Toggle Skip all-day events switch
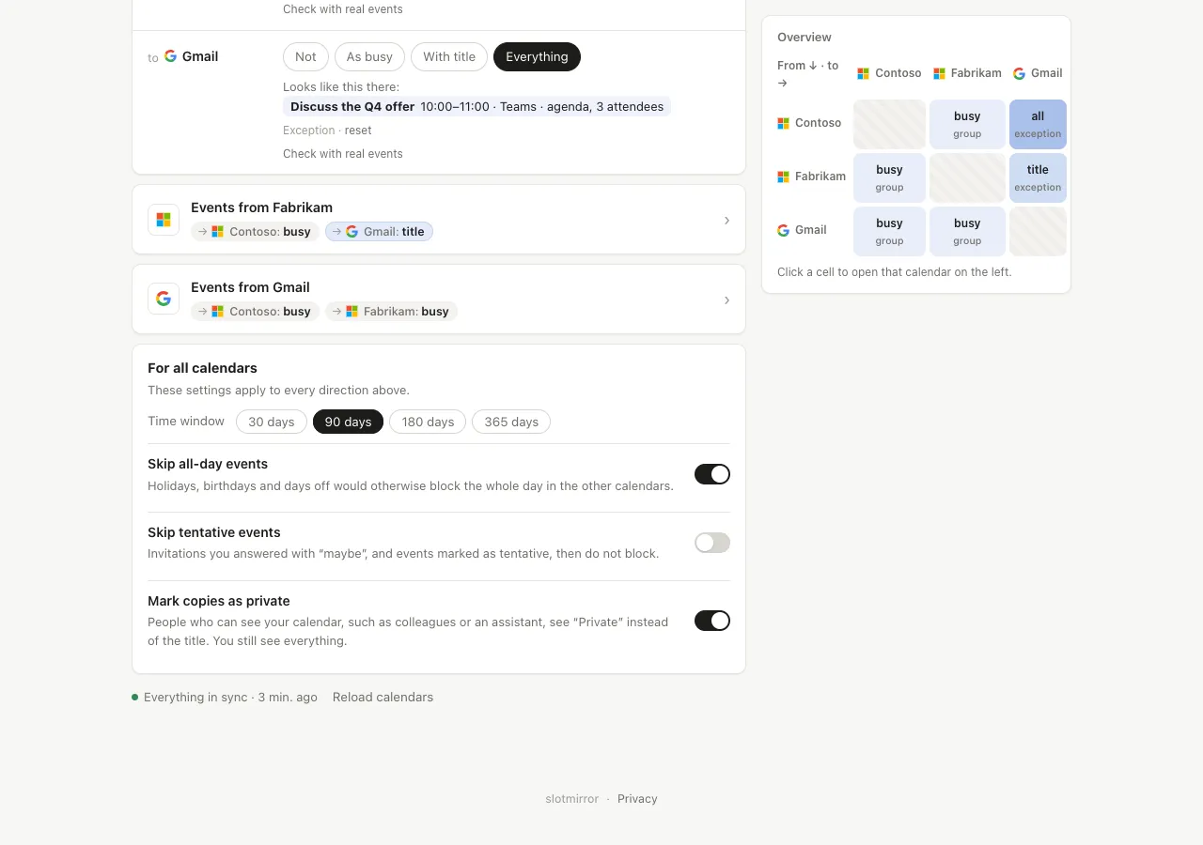Viewport: 1203px width, 845px height. tap(712, 474)
